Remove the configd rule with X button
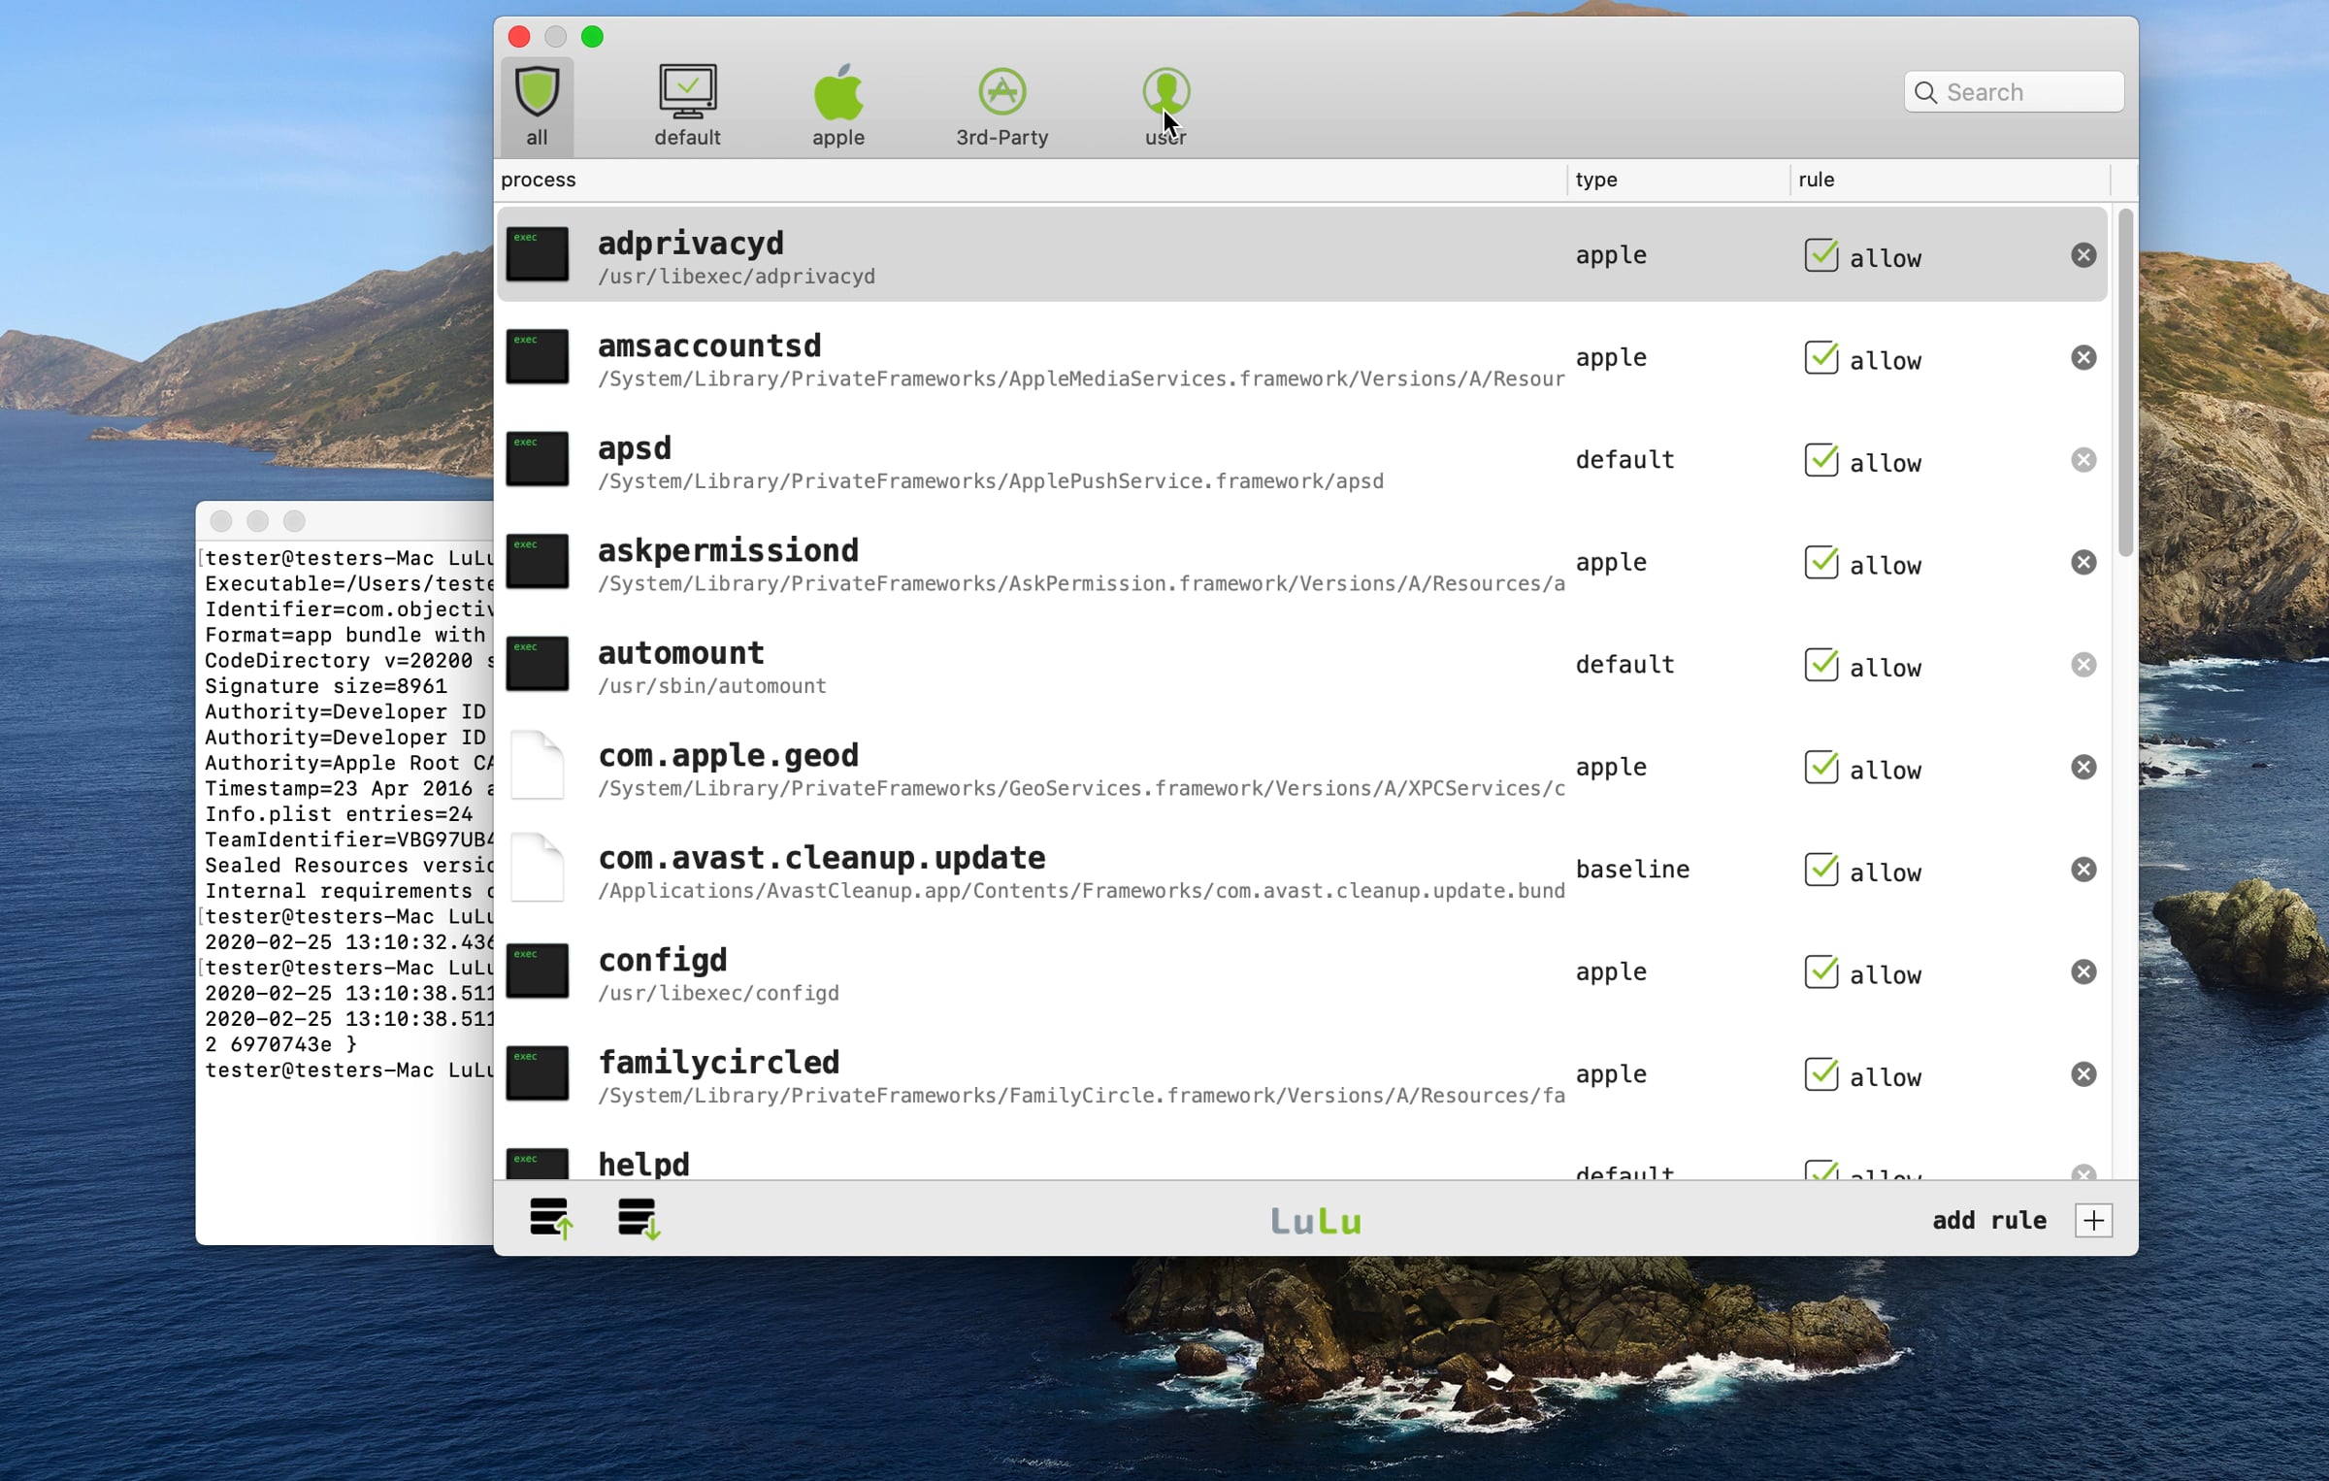Viewport: 2329px width, 1481px height. tap(2083, 971)
